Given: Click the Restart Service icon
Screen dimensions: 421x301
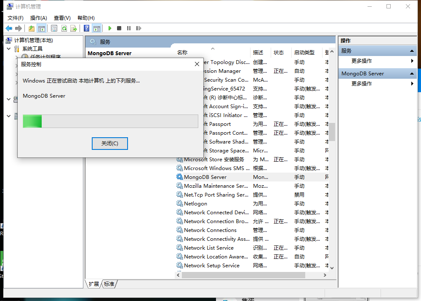Looking at the screenshot, I should 139,28.
